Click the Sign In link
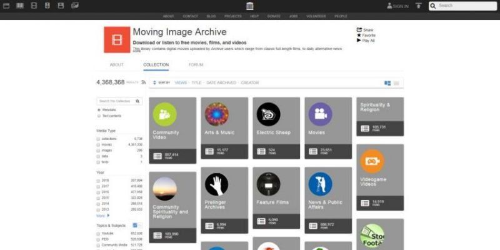This screenshot has height=250, width=500. click(397, 6)
